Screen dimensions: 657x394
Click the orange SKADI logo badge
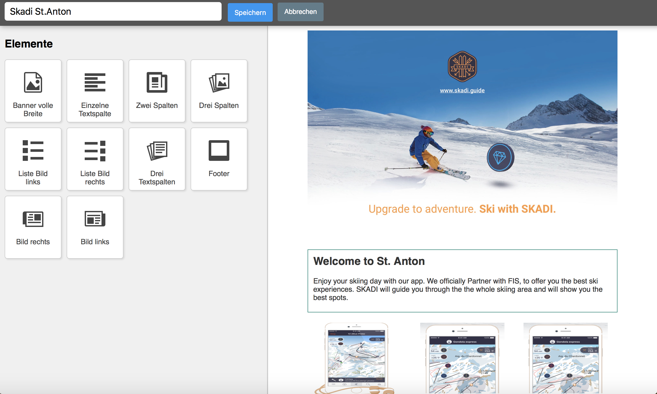pyautogui.click(x=462, y=67)
